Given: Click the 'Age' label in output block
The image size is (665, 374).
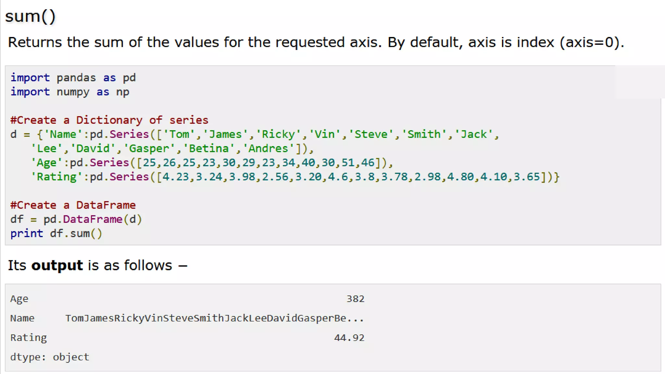Looking at the screenshot, I should pyautogui.click(x=19, y=299).
